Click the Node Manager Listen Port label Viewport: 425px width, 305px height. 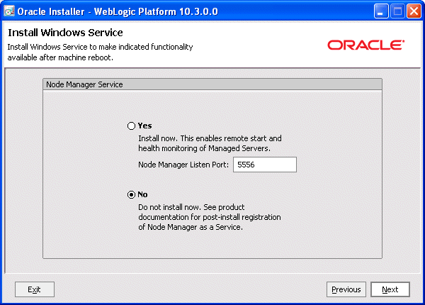(183, 165)
